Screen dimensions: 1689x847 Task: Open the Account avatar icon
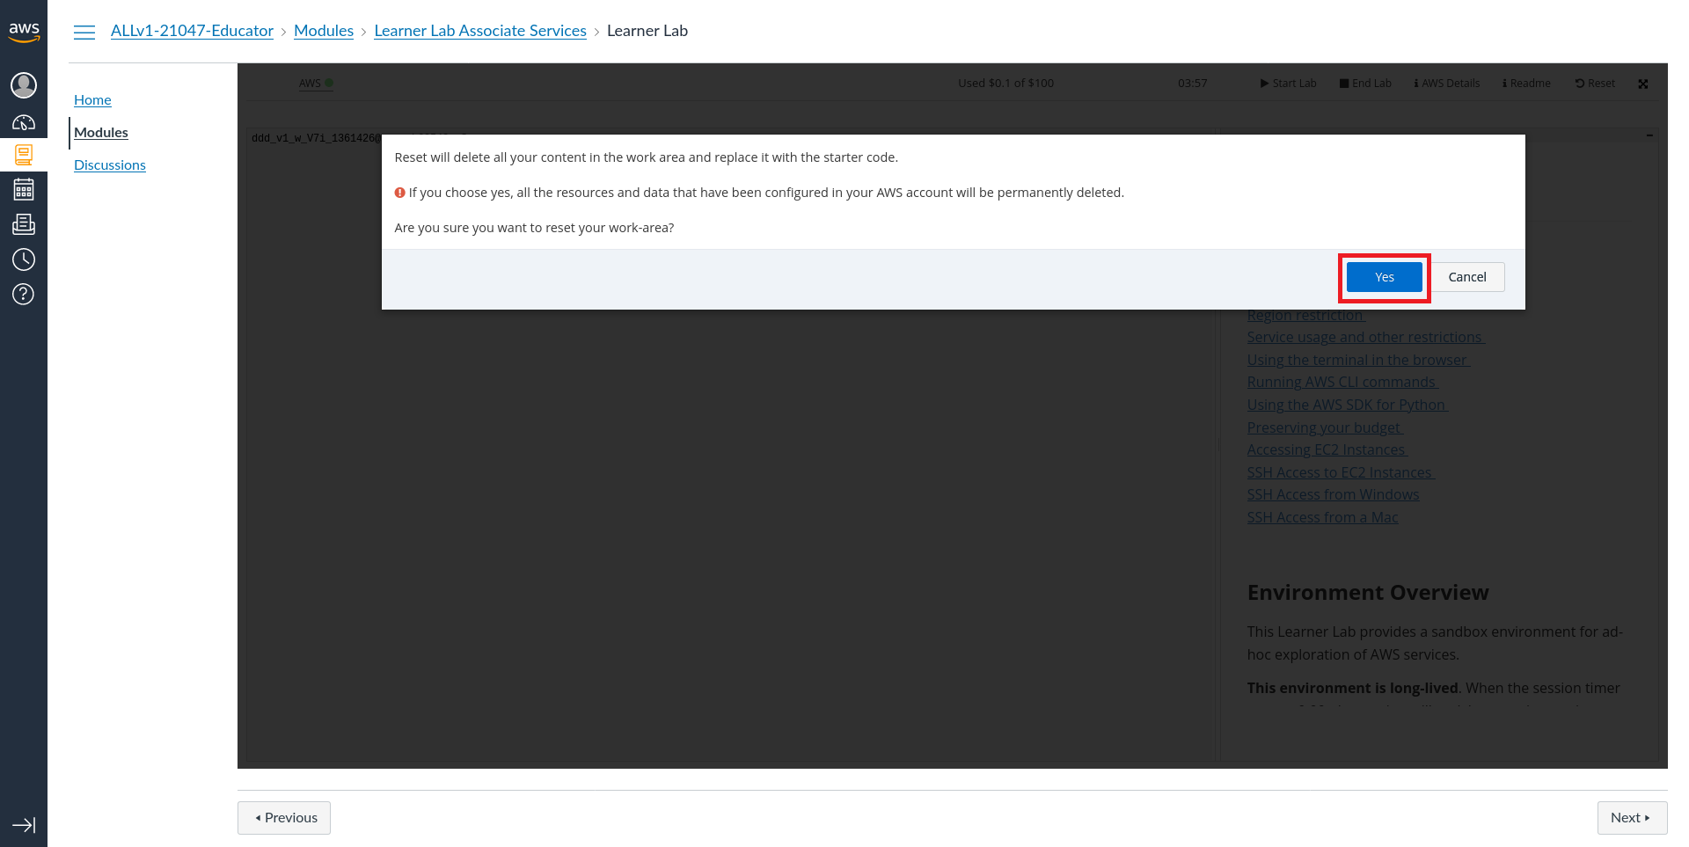[x=24, y=85]
